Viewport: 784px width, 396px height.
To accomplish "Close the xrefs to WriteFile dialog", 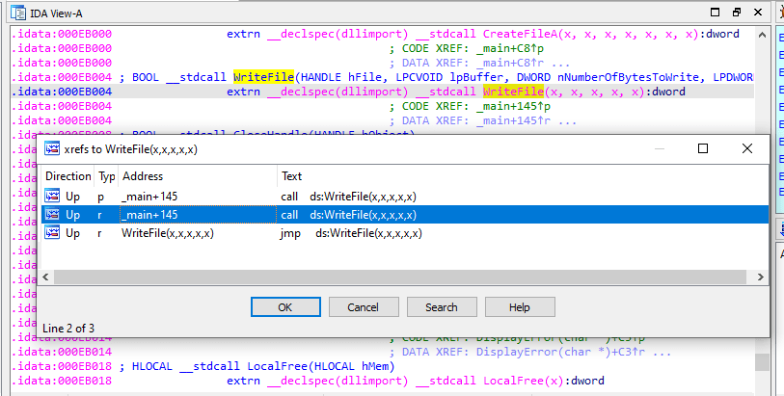I will click(x=746, y=149).
